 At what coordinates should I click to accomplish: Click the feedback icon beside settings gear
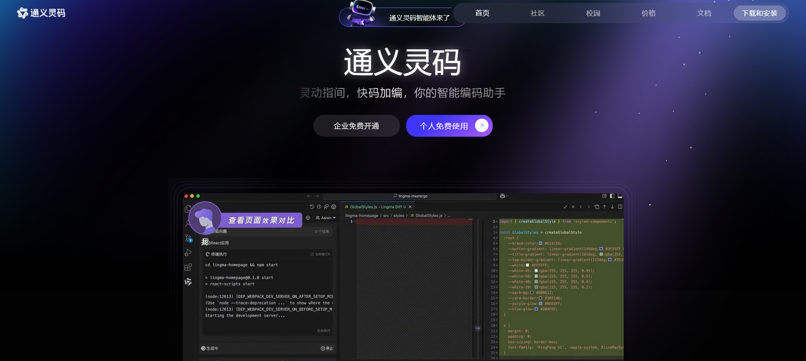tap(326, 207)
